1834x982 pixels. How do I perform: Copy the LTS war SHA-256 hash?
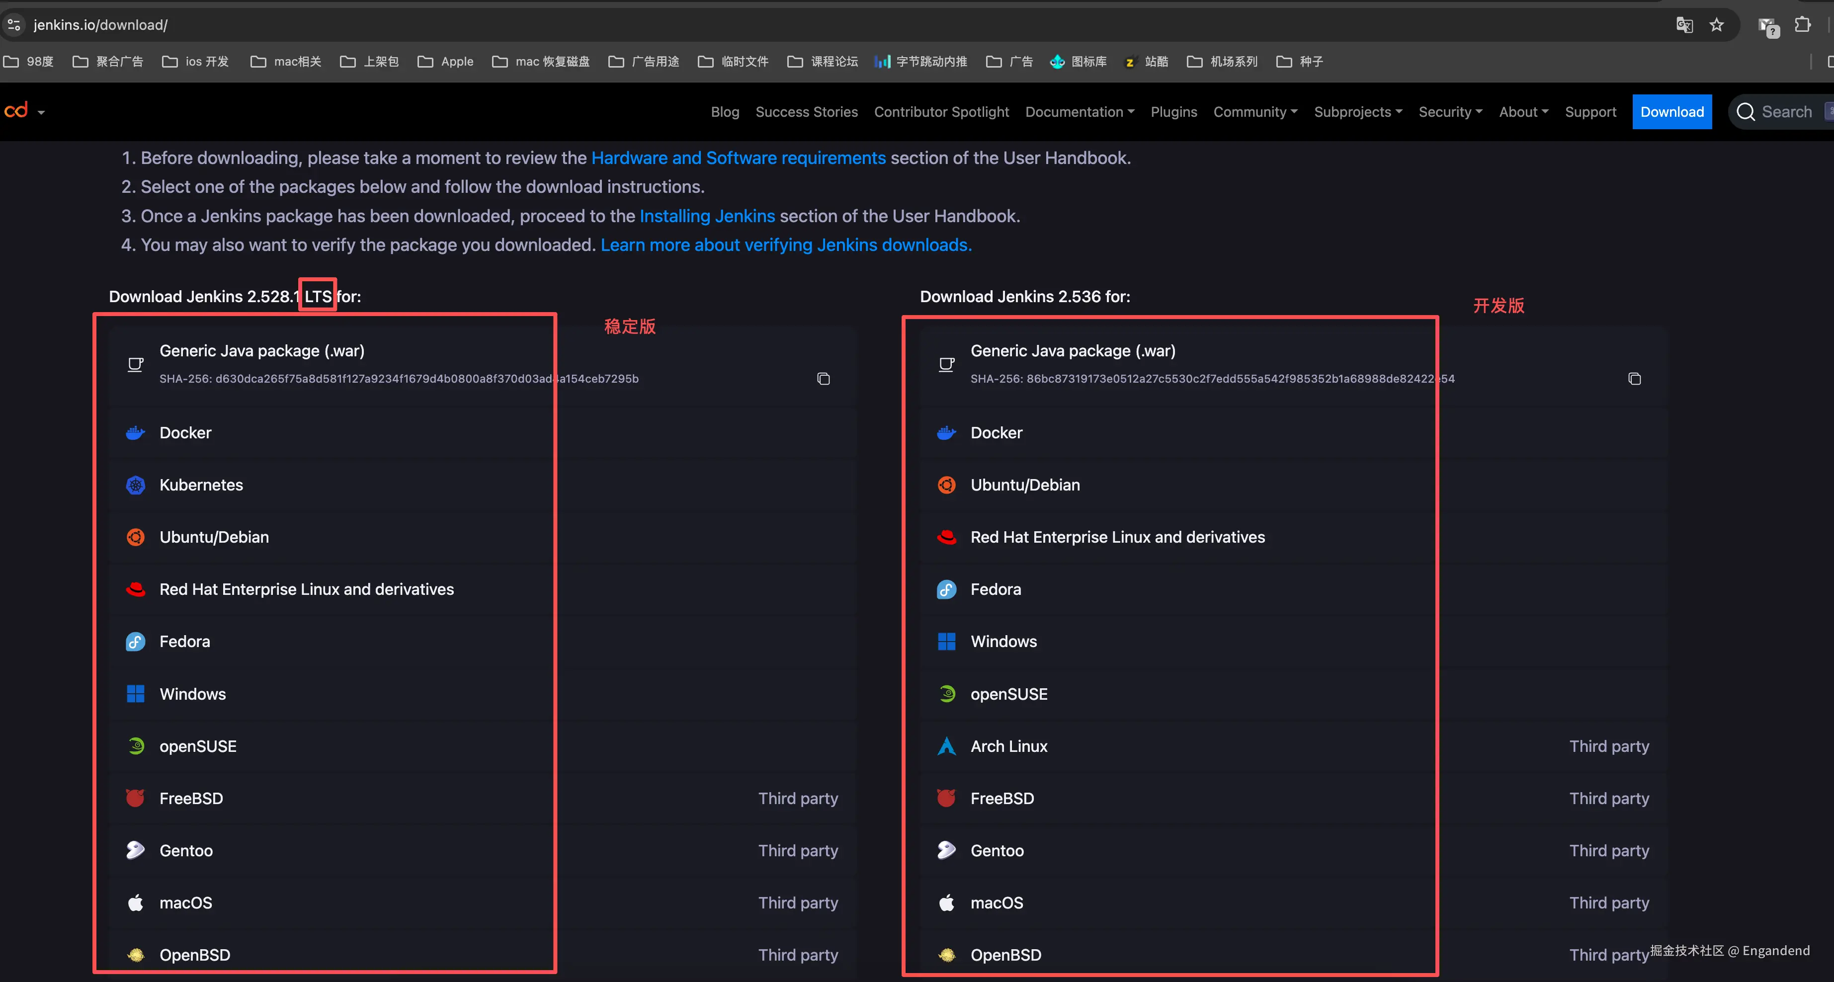tap(823, 379)
